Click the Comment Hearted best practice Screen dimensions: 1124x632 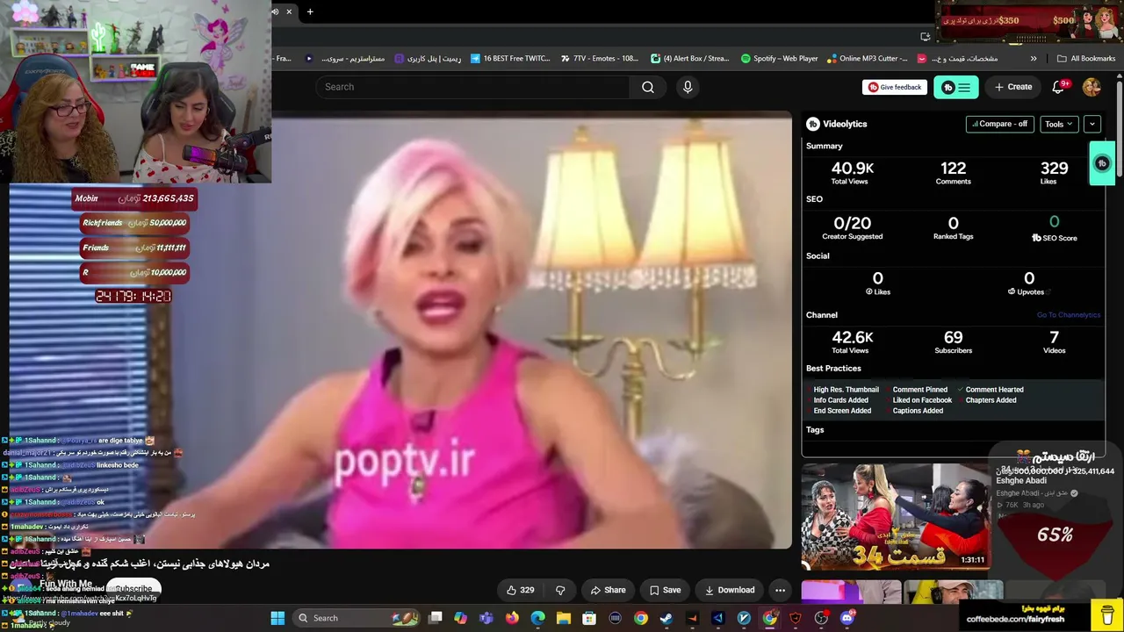(x=994, y=390)
